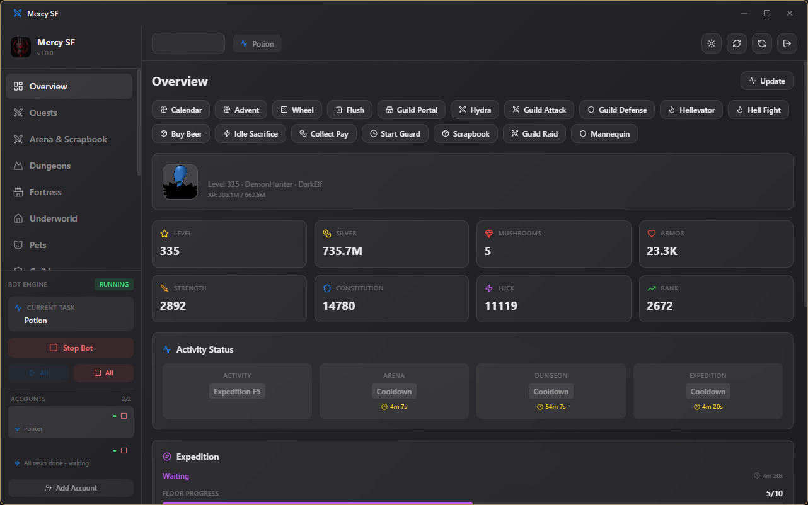Stop the account showing All tasks done

pos(124,451)
